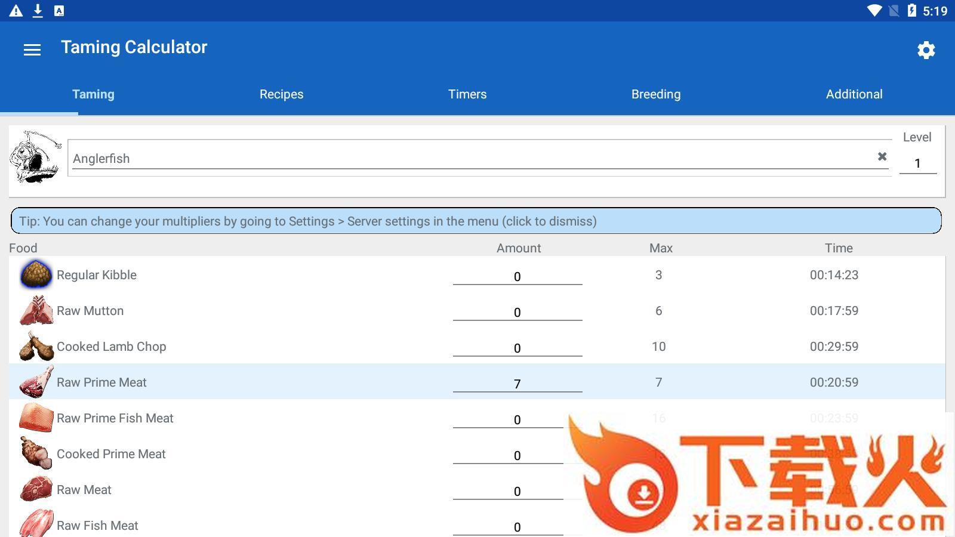Image resolution: width=955 pixels, height=537 pixels.
Task: Tap the Cooked Prime Meat icon
Action: click(36, 453)
